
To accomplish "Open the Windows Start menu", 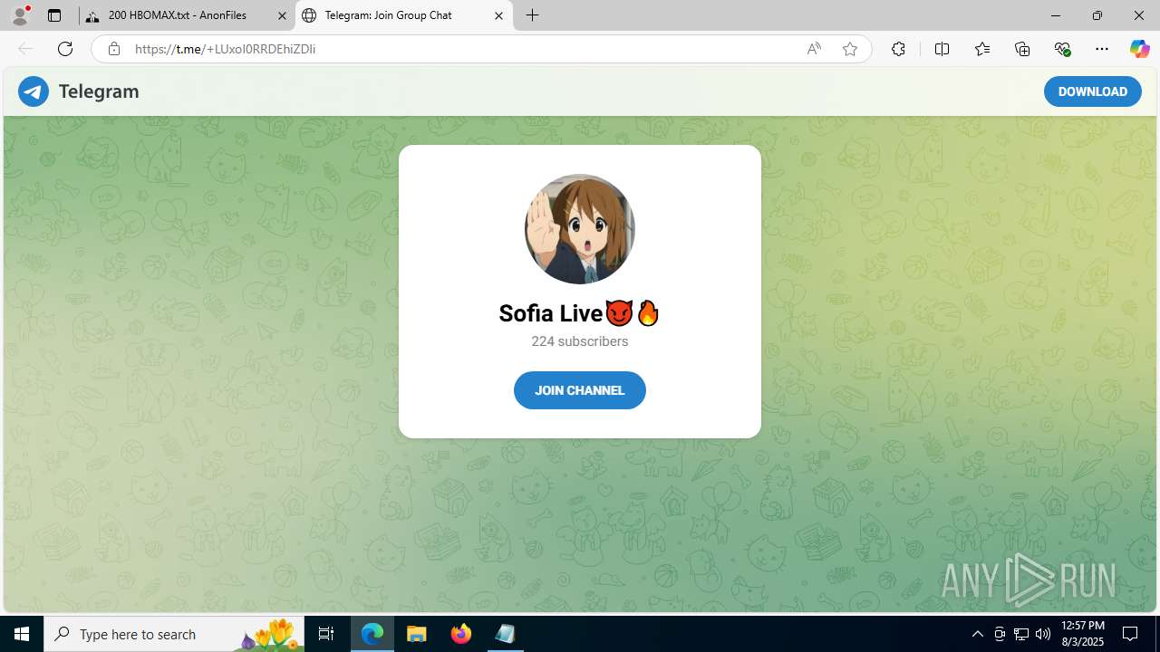I will (x=22, y=634).
